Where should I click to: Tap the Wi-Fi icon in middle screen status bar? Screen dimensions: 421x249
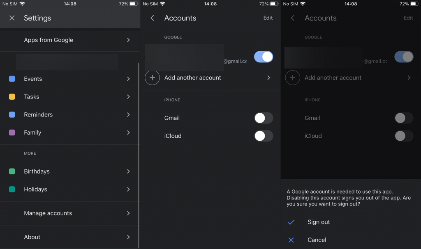pyautogui.click(x=162, y=4)
